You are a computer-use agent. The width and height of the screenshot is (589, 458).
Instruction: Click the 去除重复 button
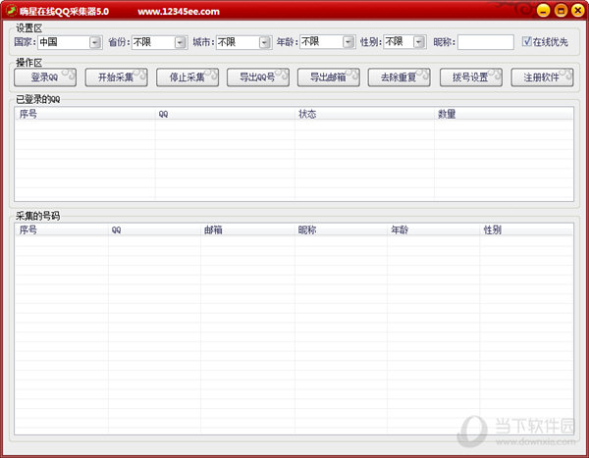click(x=399, y=77)
